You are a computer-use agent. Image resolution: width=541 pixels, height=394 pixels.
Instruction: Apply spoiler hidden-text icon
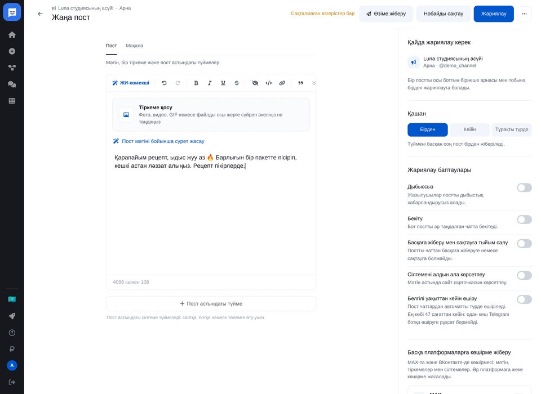tap(255, 83)
